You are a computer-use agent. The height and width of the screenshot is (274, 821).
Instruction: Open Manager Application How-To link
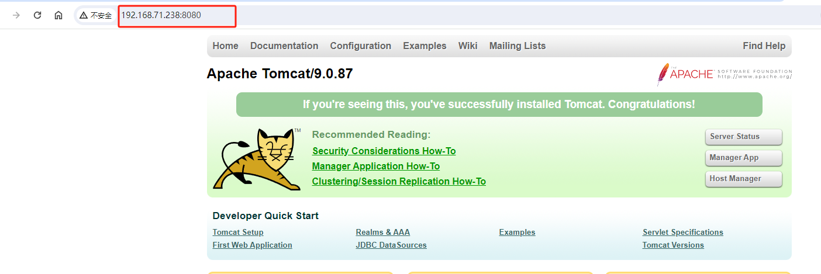pos(376,167)
